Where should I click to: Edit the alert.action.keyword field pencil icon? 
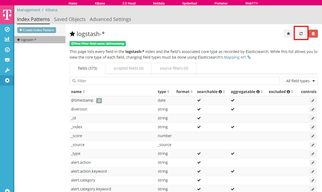click(x=313, y=172)
